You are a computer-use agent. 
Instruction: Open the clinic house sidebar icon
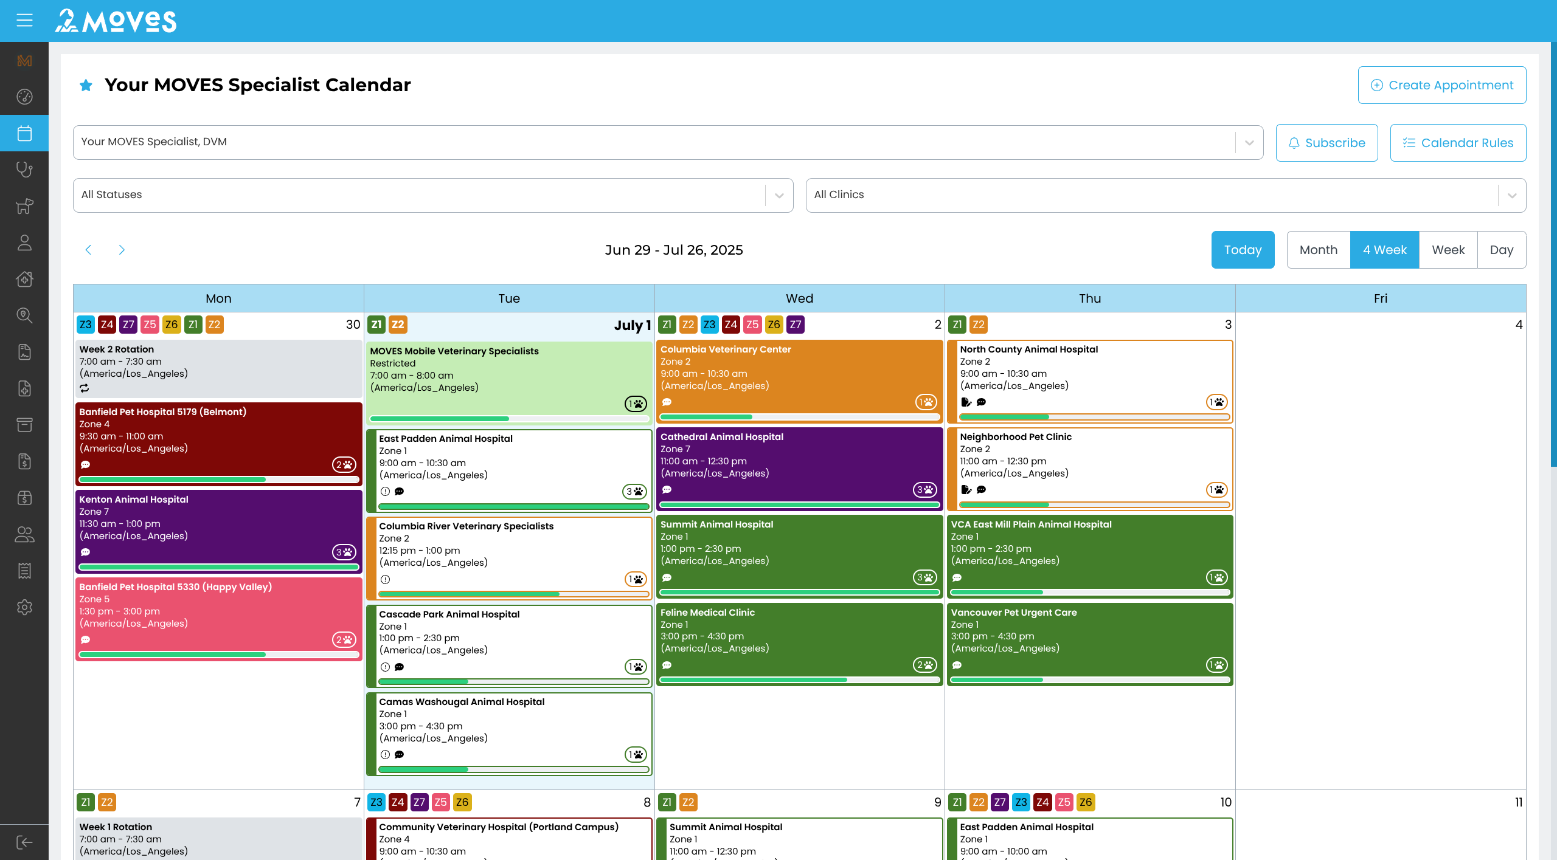click(x=24, y=279)
